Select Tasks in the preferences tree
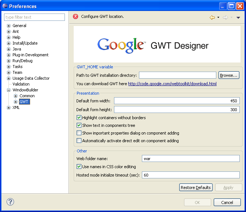Viewport: 246px width, 212px height. tap(18, 67)
